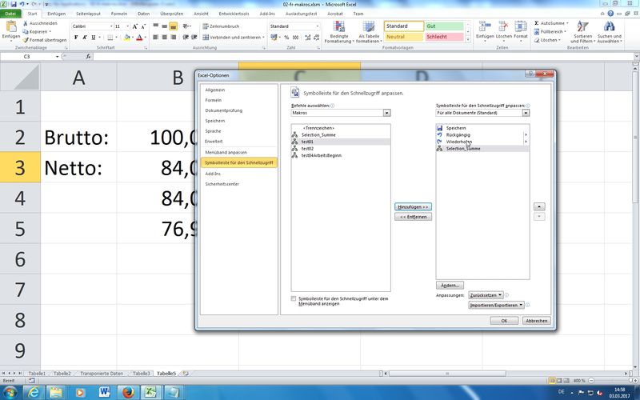640x400 pixels.
Task: Open the Importieren/Exportieren dropdown
Action: pyautogui.click(x=498, y=305)
